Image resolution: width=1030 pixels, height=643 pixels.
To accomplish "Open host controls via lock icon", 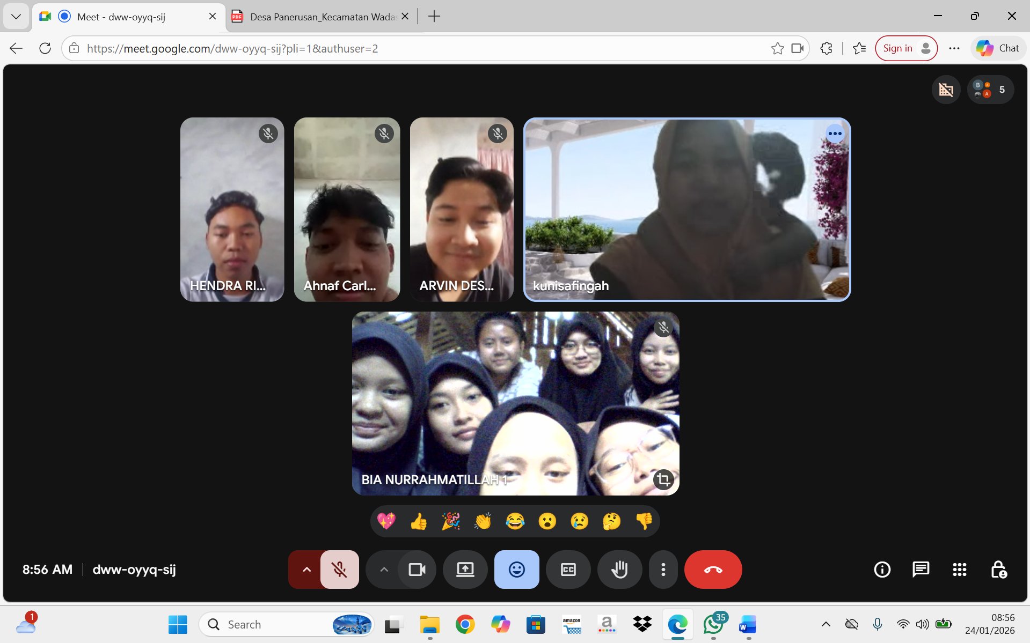I will [999, 570].
